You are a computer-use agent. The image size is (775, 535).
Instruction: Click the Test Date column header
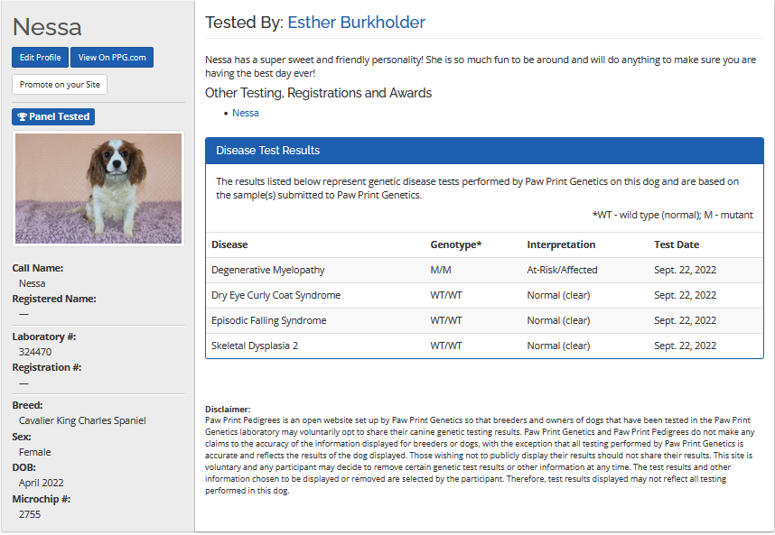point(677,244)
